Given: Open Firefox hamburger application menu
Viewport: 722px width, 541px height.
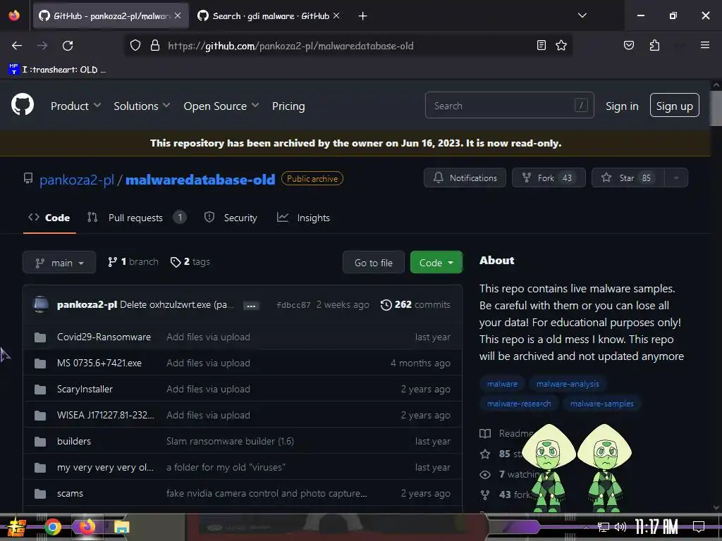Looking at the screenshot, I should [x=705, y=45].
